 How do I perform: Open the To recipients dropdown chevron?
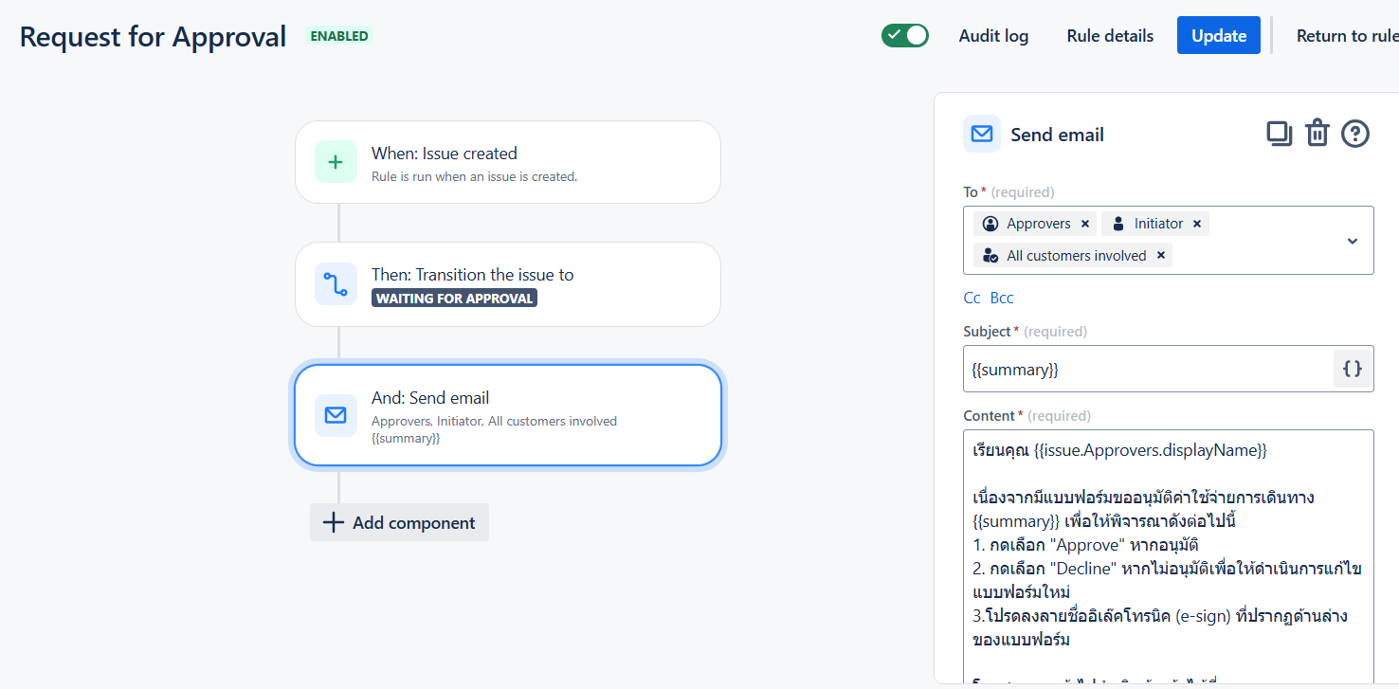click(1352, 240)
